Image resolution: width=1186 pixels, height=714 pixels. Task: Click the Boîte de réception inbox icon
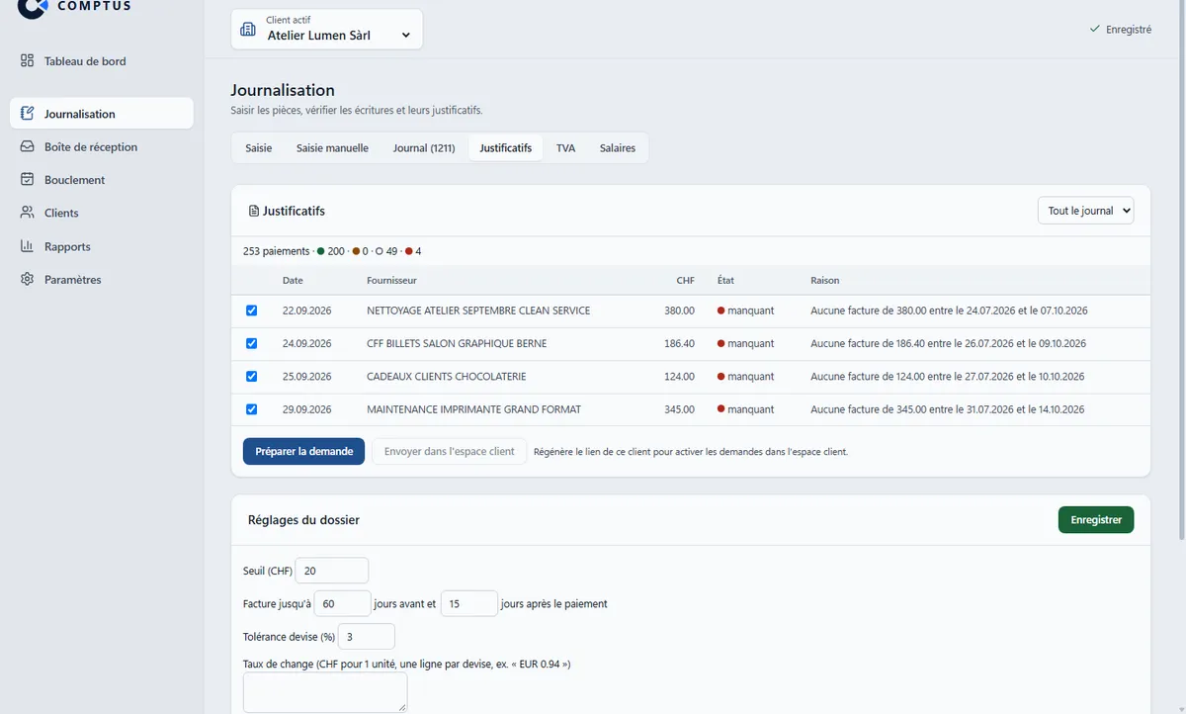(28, 146)
